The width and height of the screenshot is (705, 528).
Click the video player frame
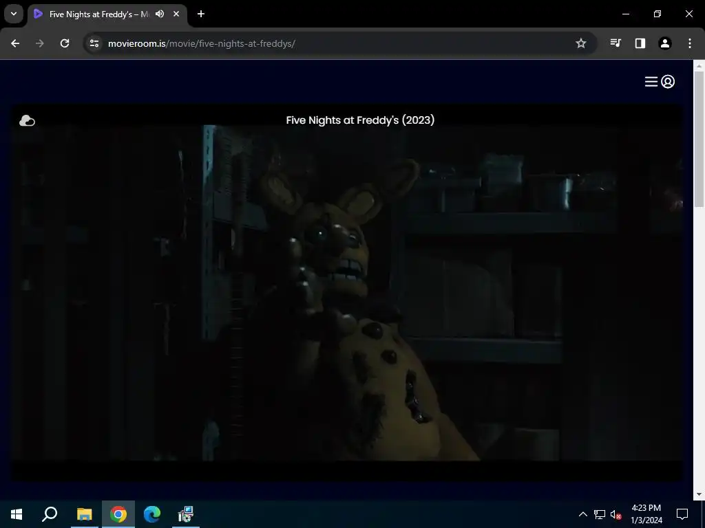(x=347, y=293)
